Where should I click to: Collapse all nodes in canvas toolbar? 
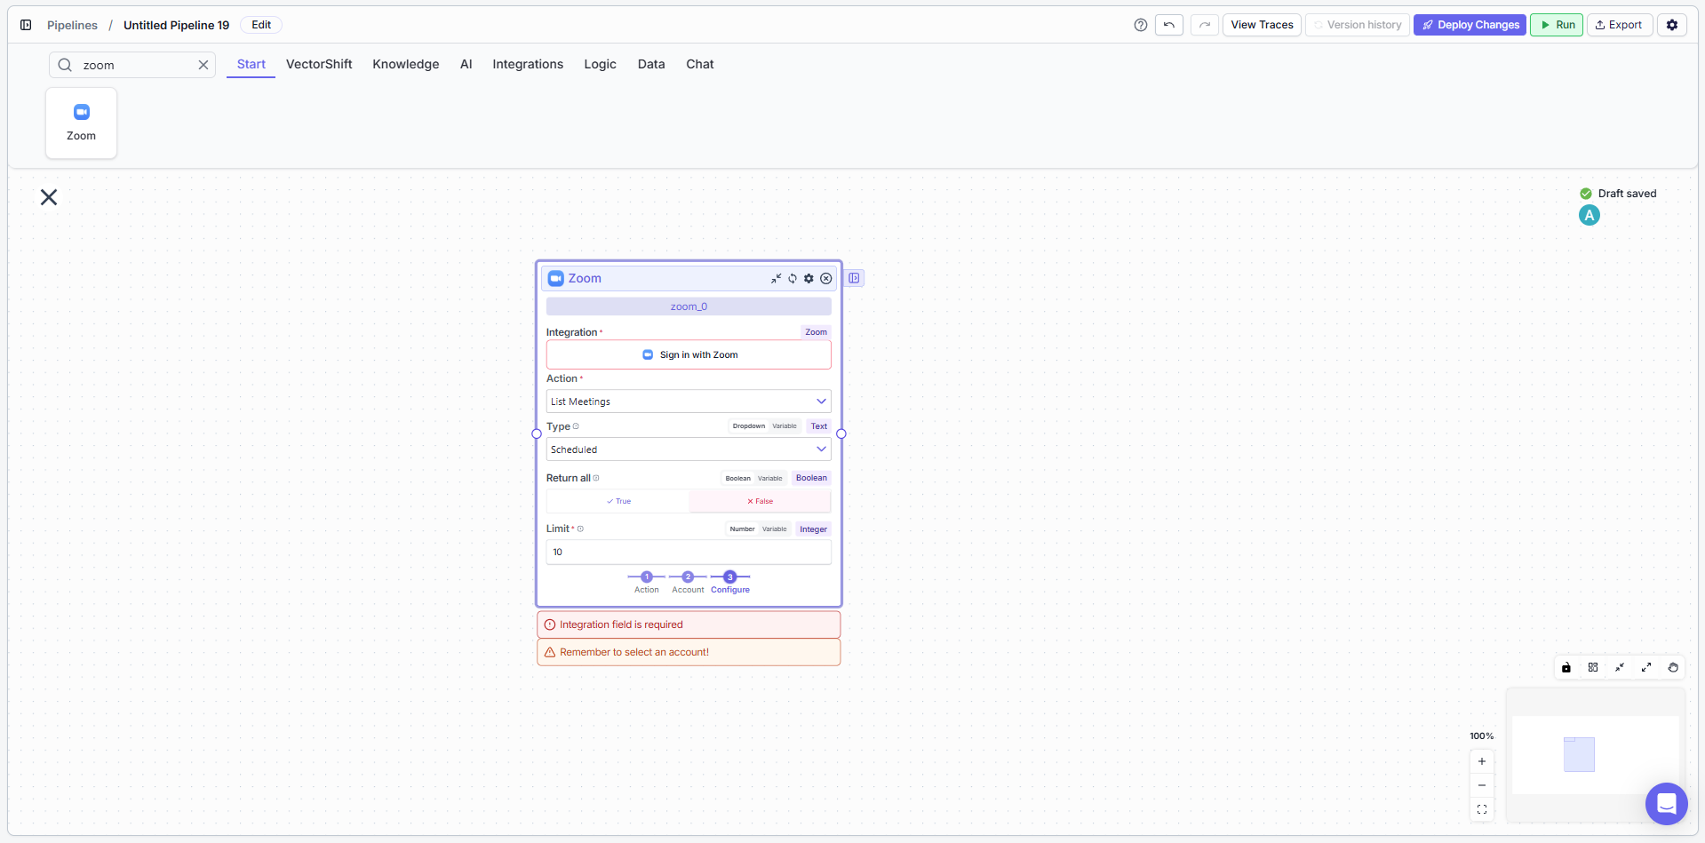(1620, 667)
